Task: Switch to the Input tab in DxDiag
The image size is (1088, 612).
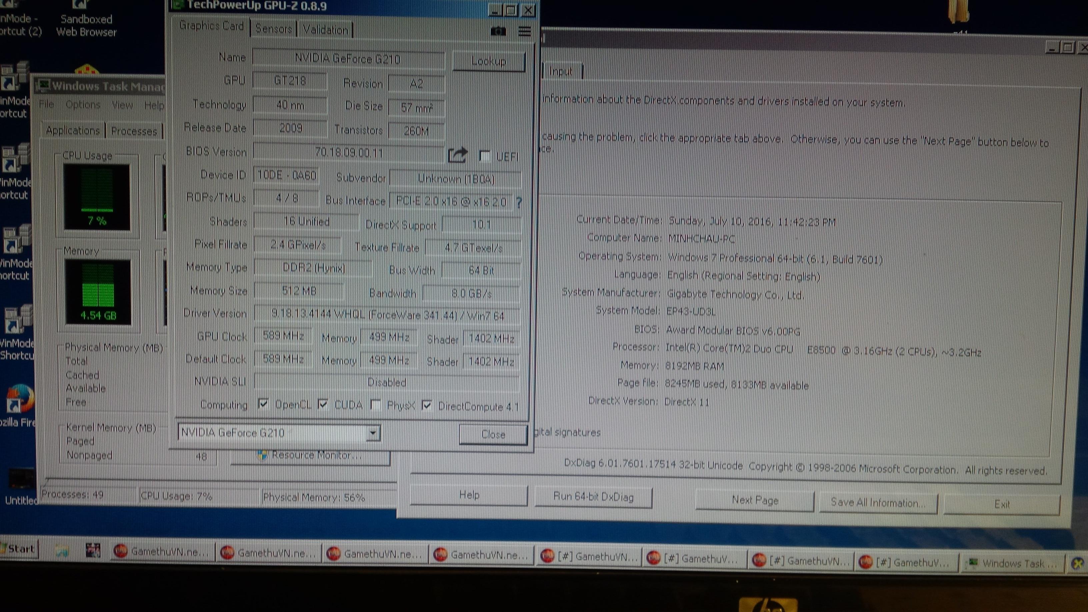Action: click(561, 71)
